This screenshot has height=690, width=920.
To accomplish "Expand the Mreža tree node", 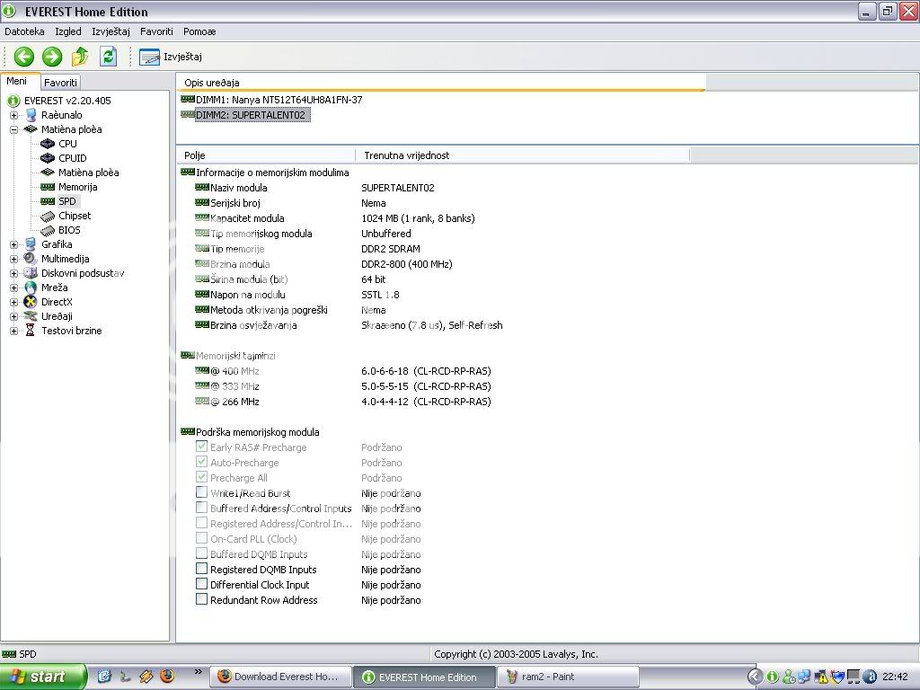I will pyautogui.click(x=14, y=287).
